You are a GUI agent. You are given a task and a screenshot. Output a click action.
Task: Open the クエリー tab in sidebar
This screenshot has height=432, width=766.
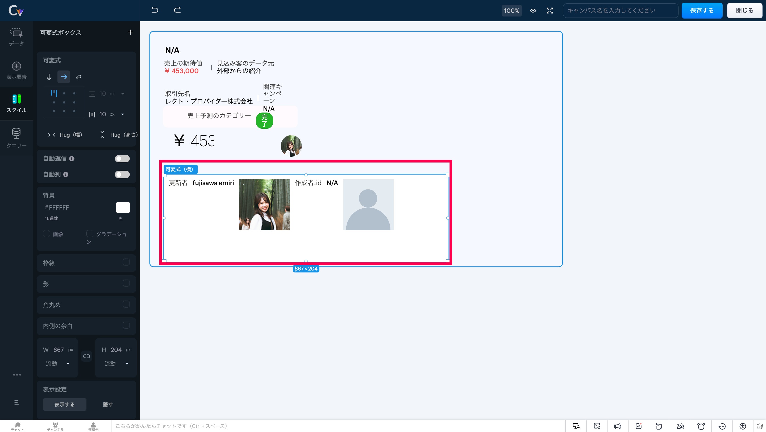click(16, 138)
